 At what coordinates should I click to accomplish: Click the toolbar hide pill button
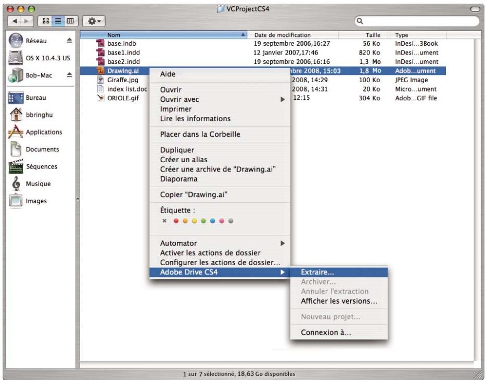coord(475,9)
